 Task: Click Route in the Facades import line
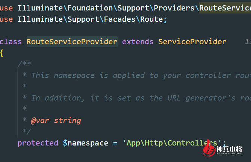click(151, 19)
